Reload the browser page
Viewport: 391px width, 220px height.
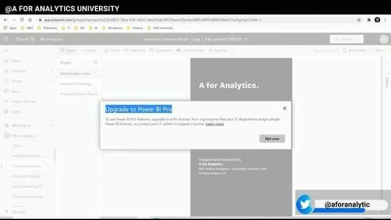(22, 20)
